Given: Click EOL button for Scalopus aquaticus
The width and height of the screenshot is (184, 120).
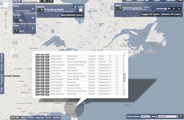Looking at the screenshot, I should click(42, 60).
